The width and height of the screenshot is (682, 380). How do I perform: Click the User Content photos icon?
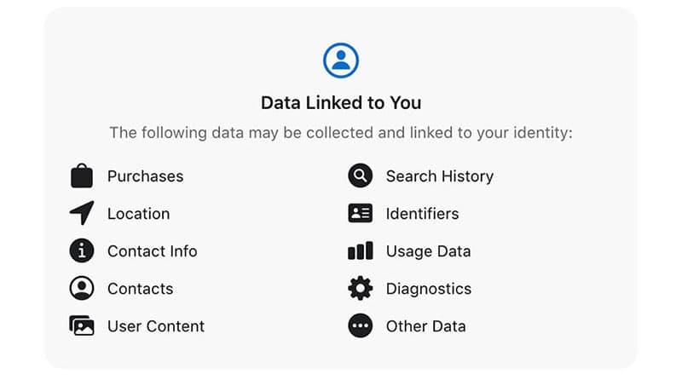[82, 326]
